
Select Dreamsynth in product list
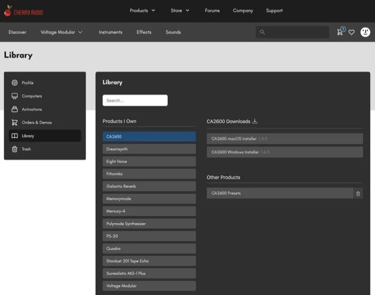(x=149, y=149)
